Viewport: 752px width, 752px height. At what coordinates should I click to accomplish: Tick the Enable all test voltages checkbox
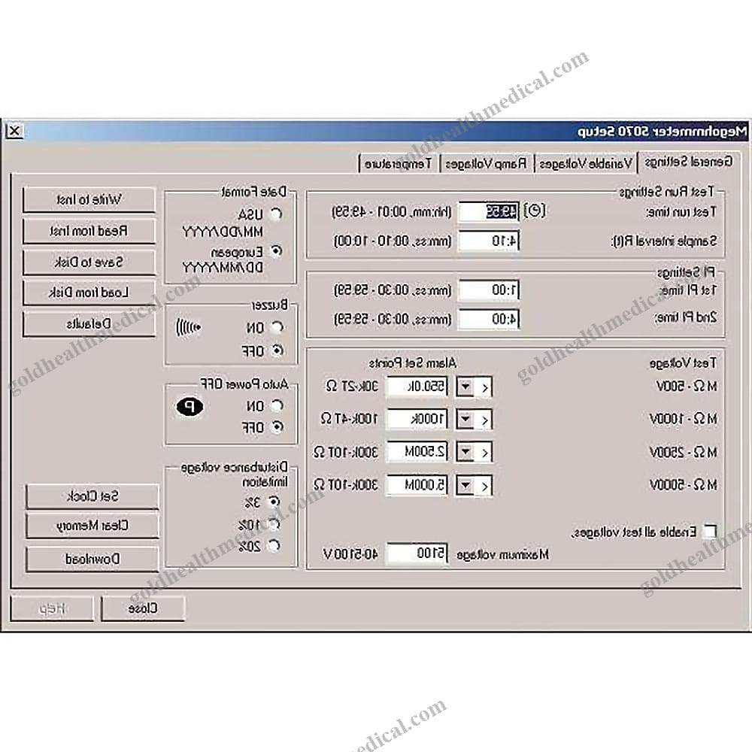(x=709, y=532)
